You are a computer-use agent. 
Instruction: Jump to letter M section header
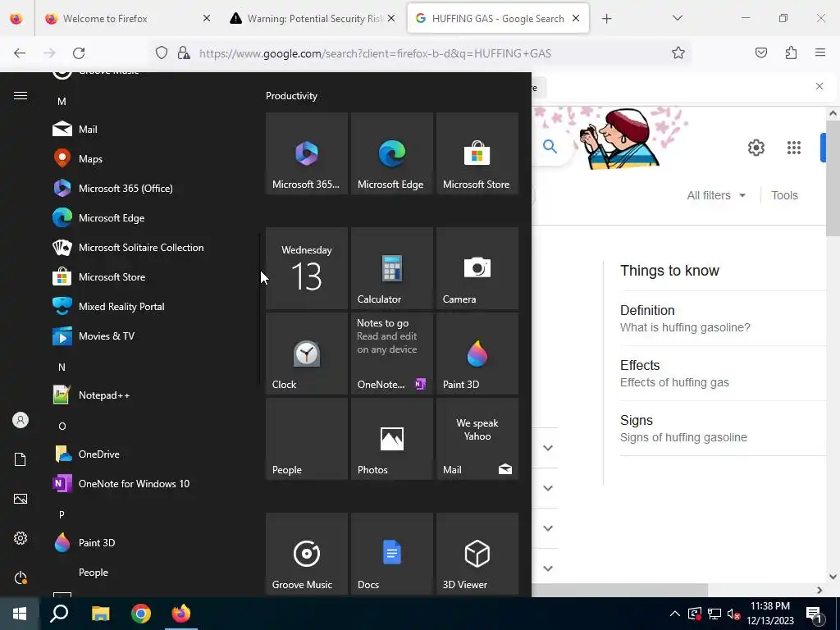(x=62, y=101)
